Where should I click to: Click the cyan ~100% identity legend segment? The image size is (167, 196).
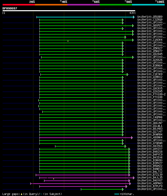click(148, 5)
